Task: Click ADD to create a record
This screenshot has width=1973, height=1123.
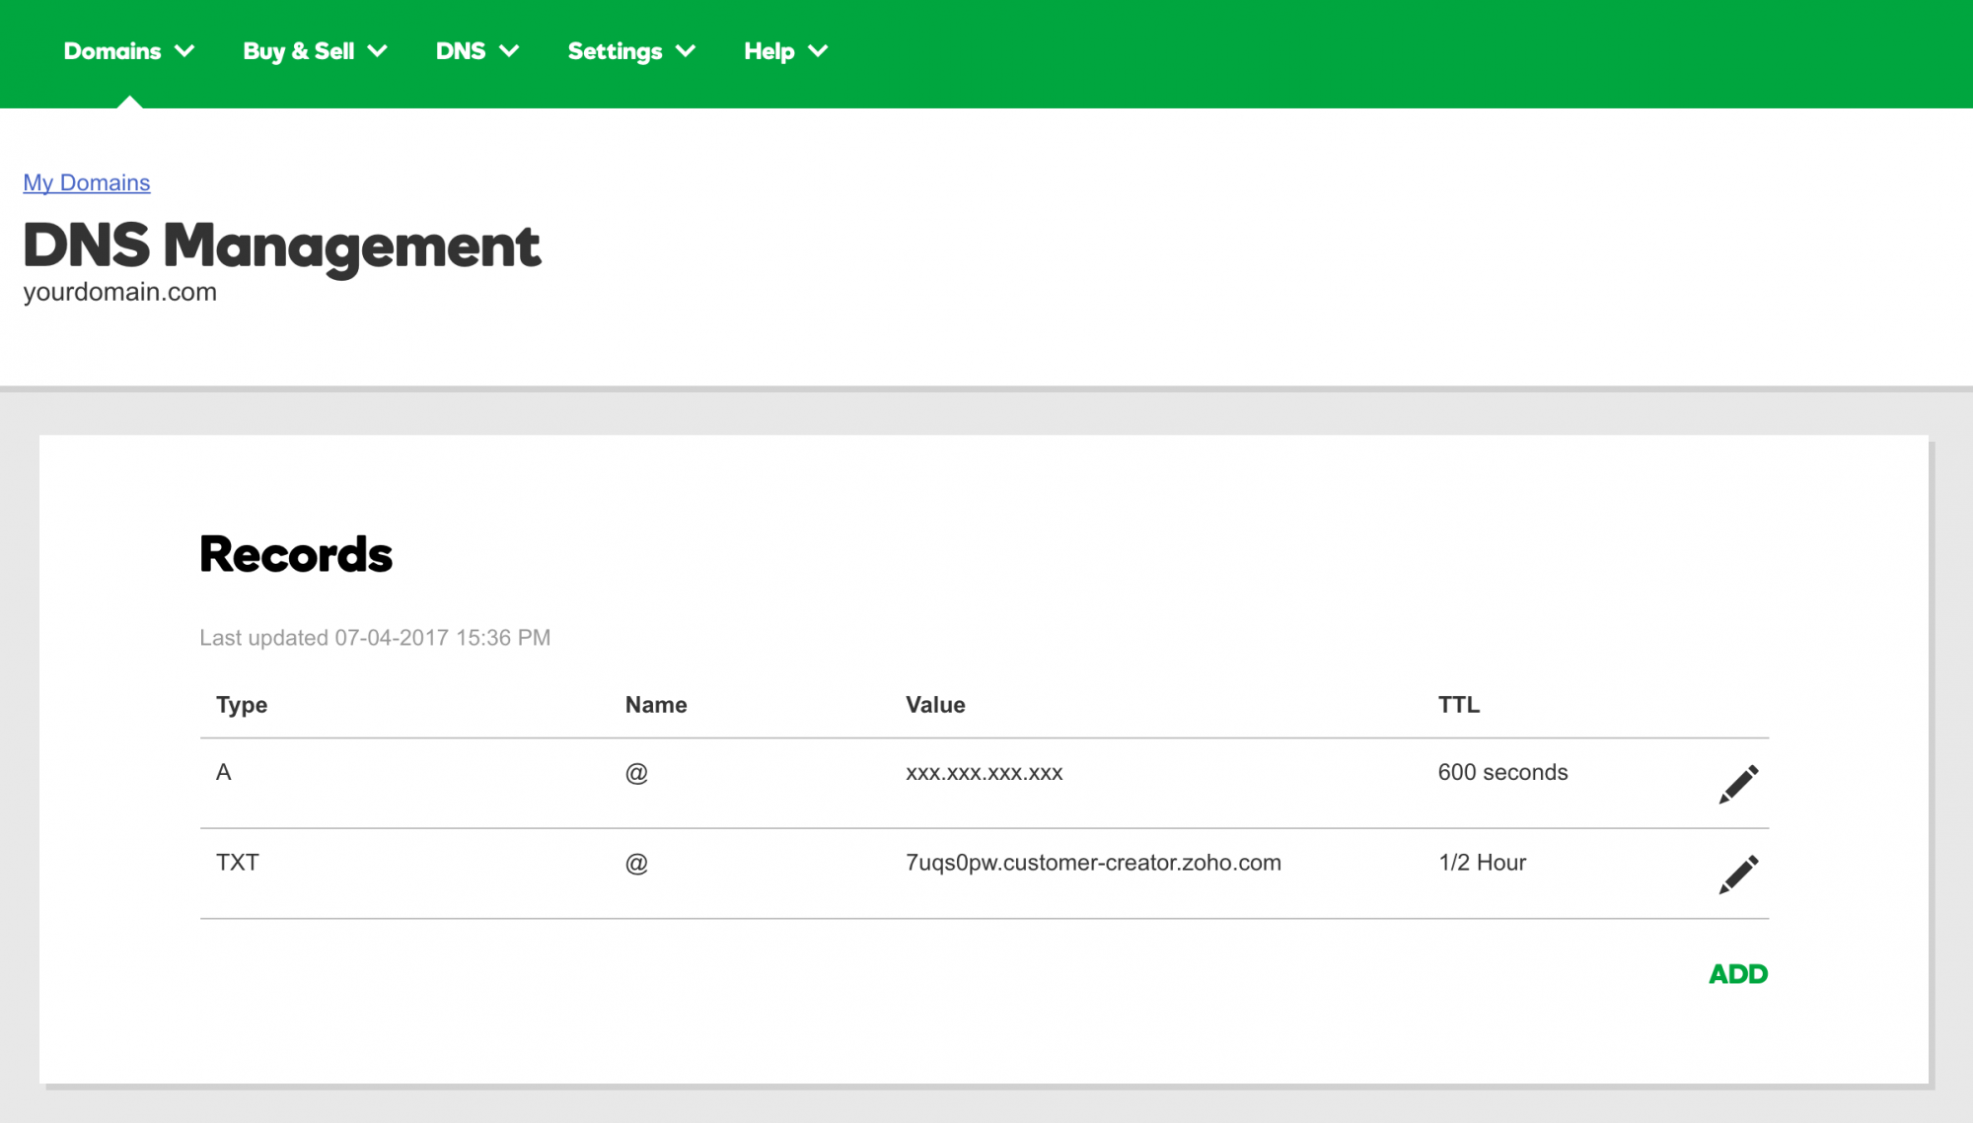Action: 1737,974
